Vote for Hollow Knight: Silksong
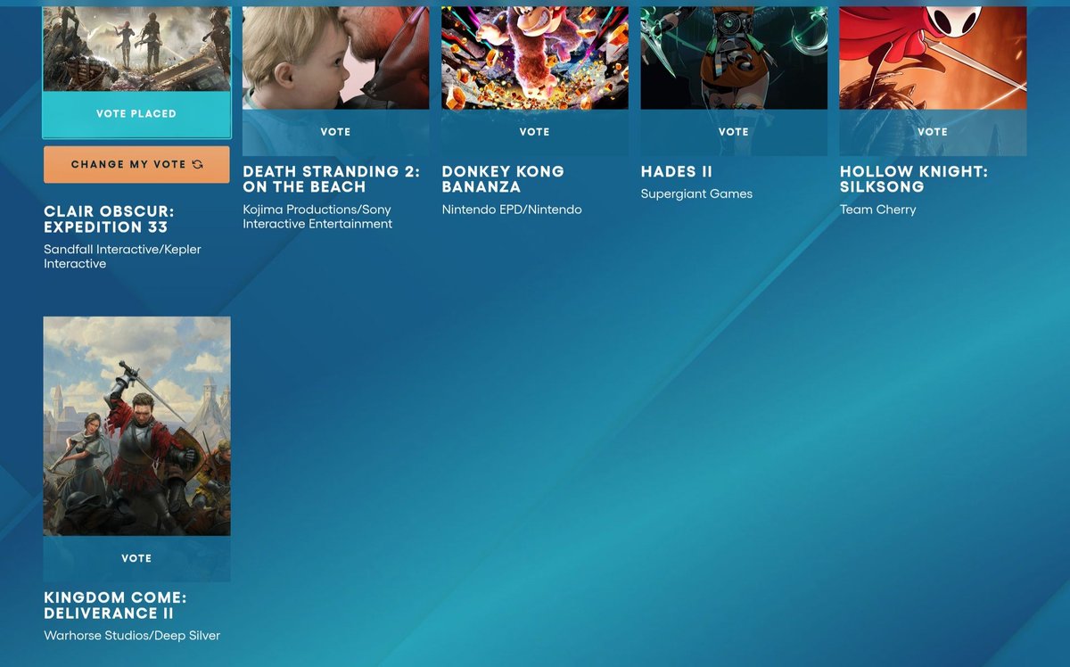Viewport: 1070px width, 667px height. click(933, 132)
